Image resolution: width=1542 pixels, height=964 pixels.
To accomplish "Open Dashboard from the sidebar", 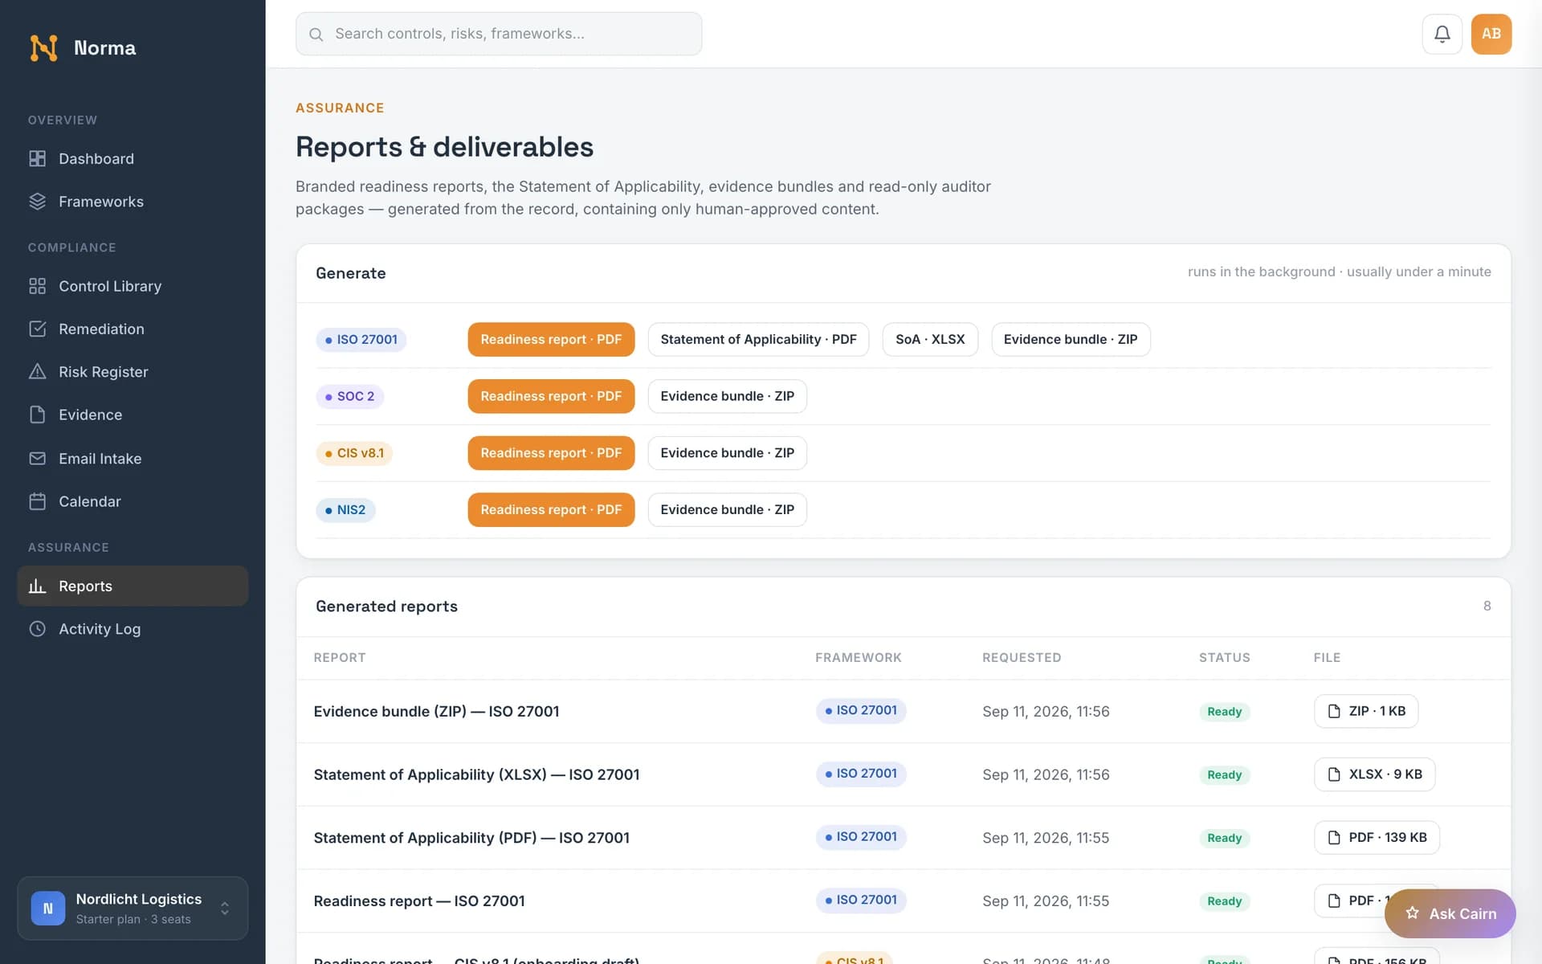I will (133, 159).
